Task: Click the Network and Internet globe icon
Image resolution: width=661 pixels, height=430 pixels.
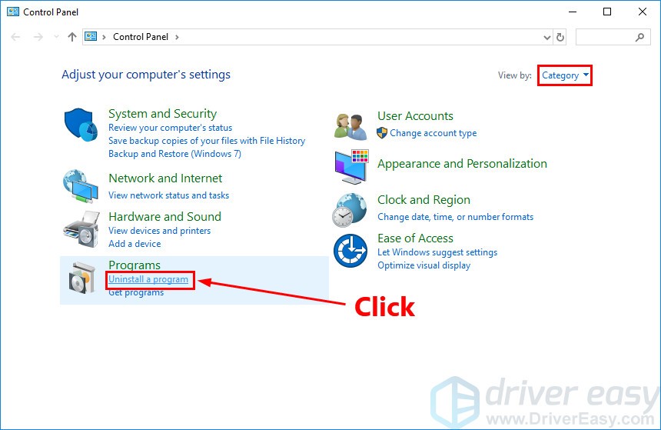Action: click(81, 186)
